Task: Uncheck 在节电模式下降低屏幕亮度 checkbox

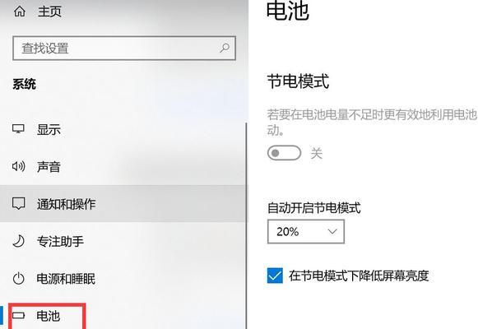Action: (275, 276)
